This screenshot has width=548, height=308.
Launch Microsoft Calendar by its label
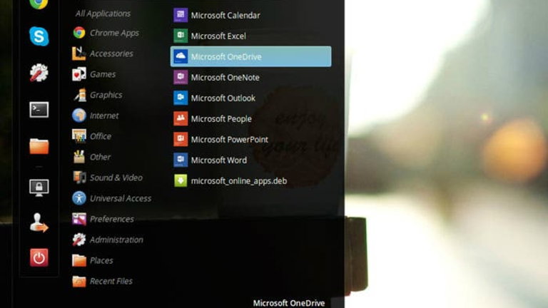225,16
